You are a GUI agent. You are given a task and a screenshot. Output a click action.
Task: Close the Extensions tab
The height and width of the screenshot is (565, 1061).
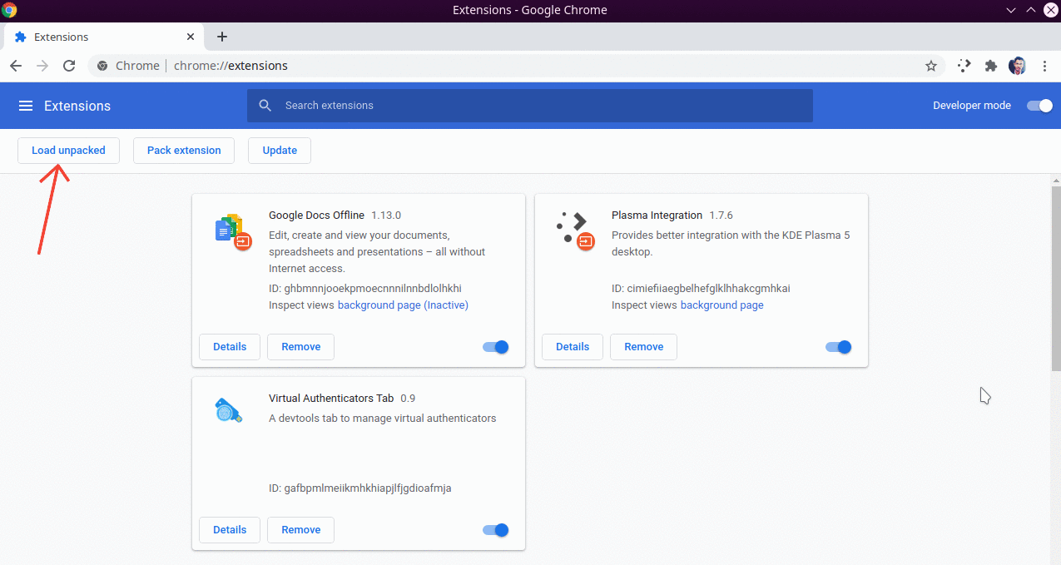191,37
